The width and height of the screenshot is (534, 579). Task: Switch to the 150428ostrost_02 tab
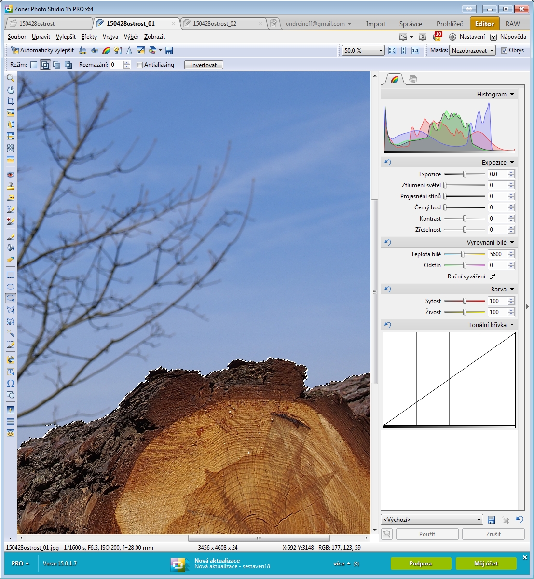[214, 23]
